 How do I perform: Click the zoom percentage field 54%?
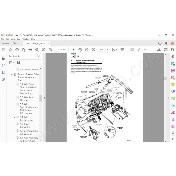102,50
